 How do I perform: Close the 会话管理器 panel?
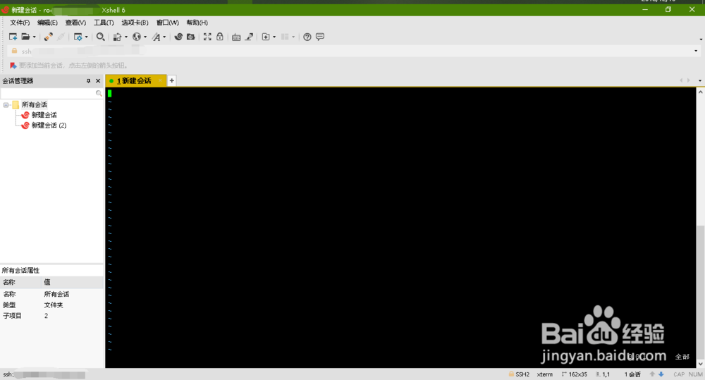[98, 81]
